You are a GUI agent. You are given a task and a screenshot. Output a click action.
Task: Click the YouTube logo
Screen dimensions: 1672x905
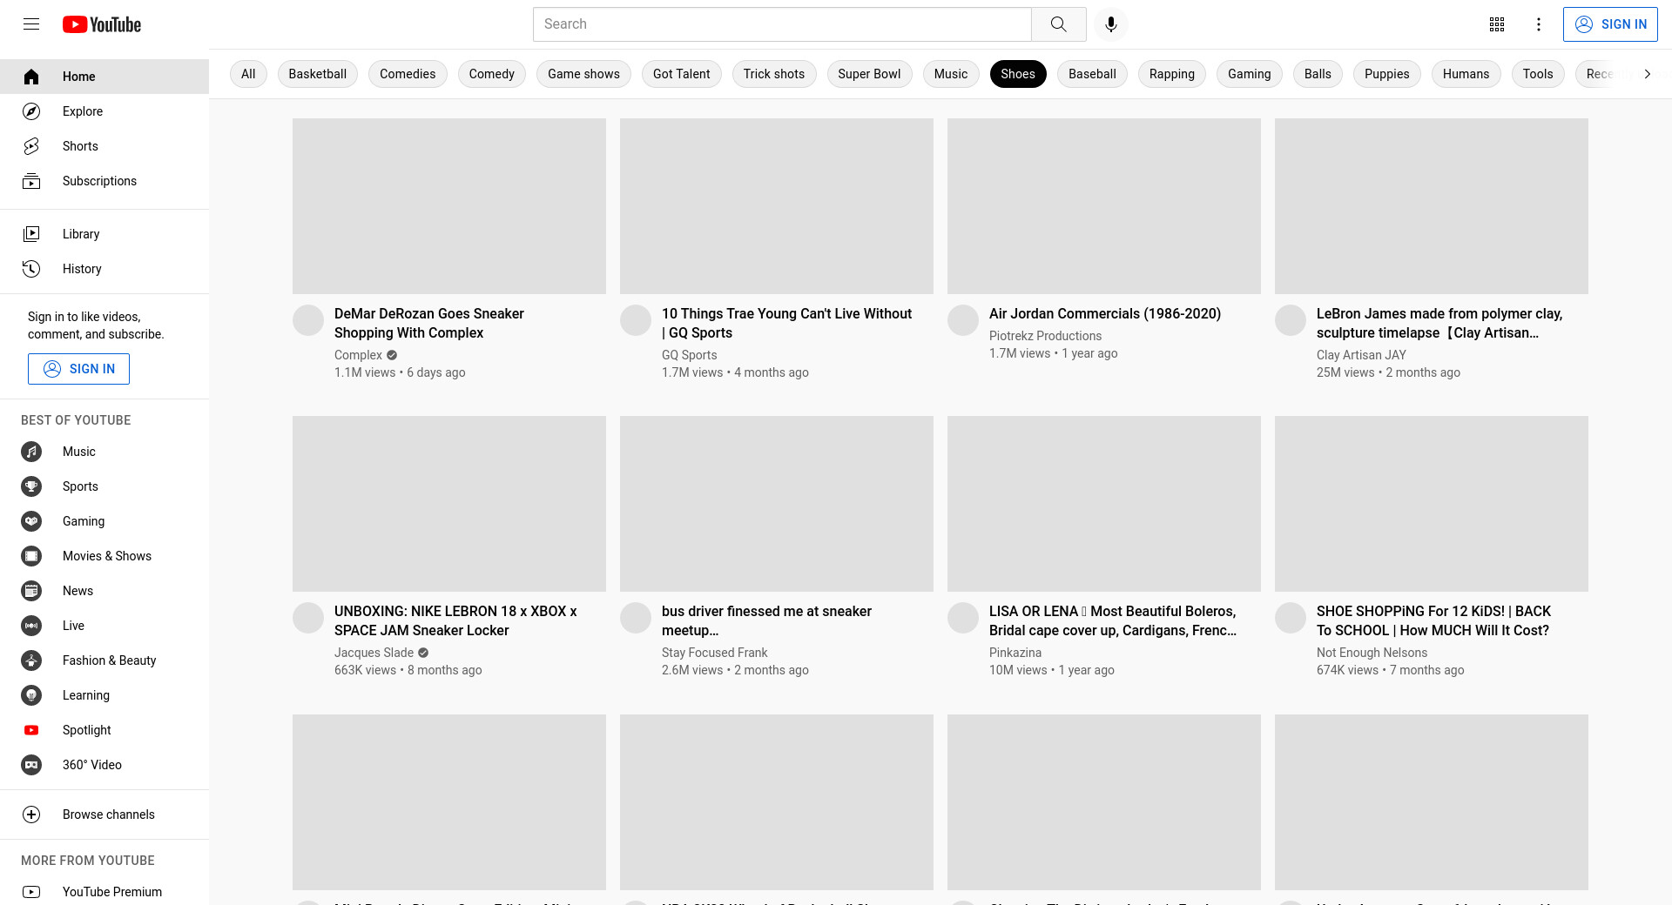click(102, 24)
